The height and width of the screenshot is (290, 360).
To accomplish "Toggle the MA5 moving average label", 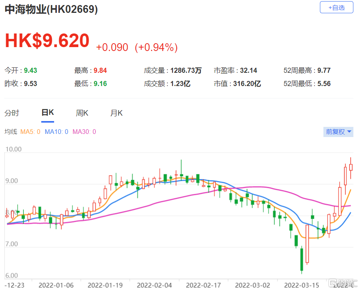I will coord(30,132).
